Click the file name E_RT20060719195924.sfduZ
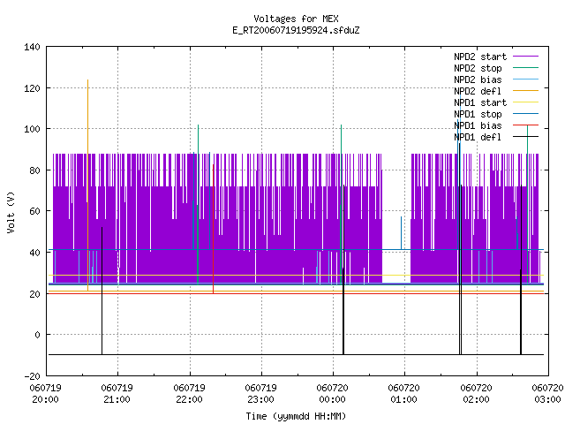 [x=296, y=30]
